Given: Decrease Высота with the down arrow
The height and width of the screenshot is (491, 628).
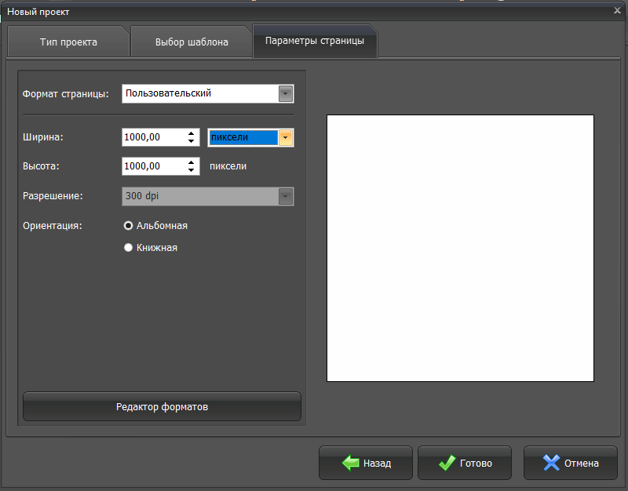Looking at the screenshot, I should 191,170.
